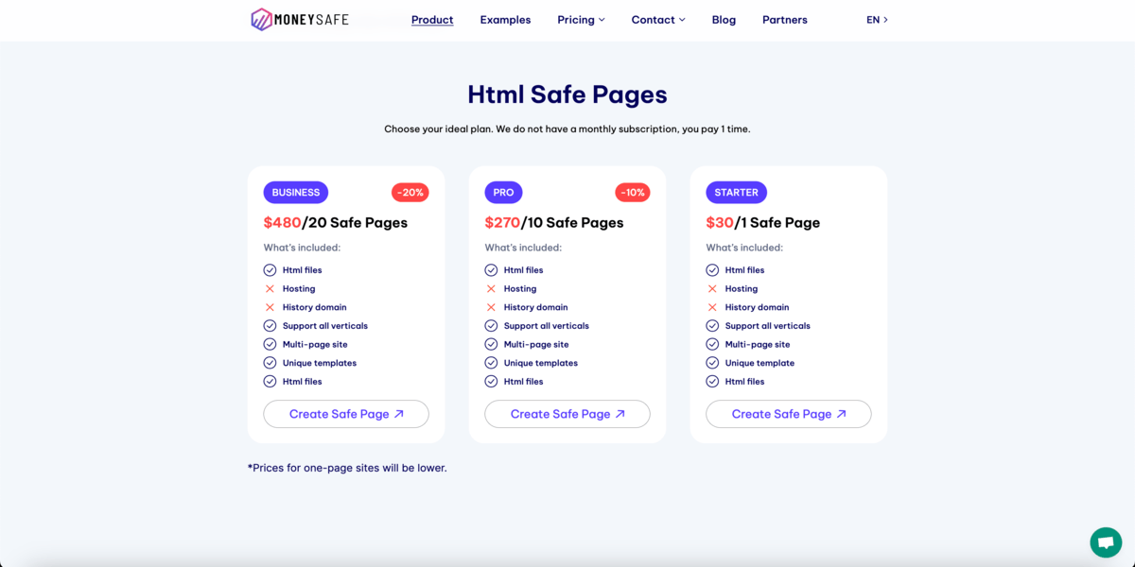The image size is (1135, 567).
Task: Go to the Examples page
Action: (x=505, y=20)
